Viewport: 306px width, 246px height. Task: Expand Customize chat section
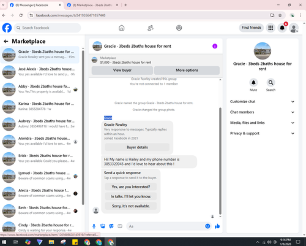pyautogui.click(x=262, y=102)
